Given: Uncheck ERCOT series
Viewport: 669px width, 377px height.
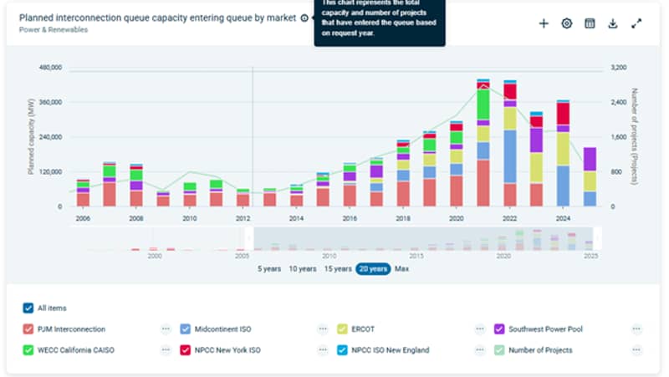Looking at the screenshot, I should [x=342, y=329].
